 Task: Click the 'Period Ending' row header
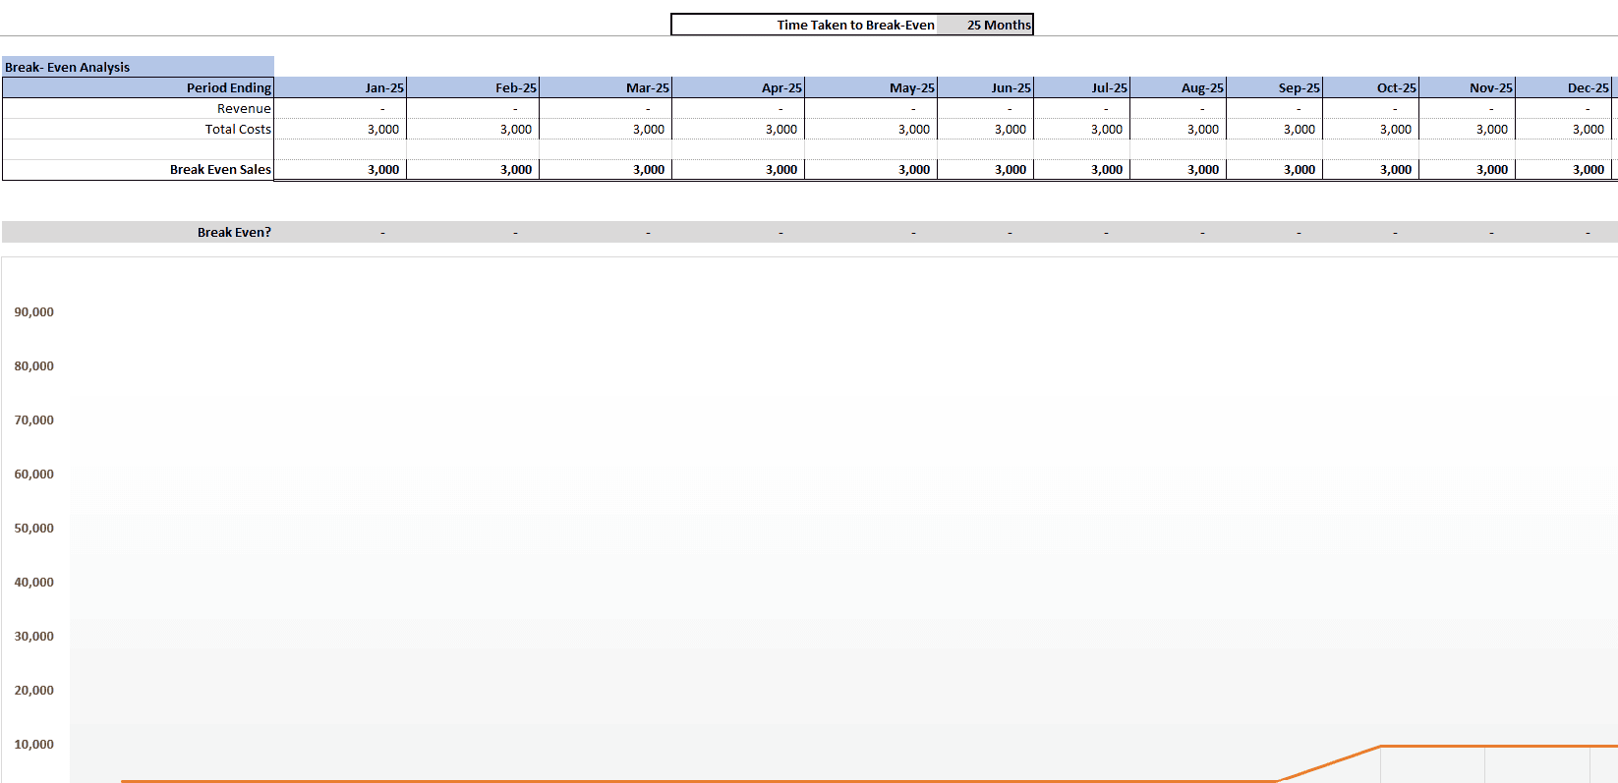(138, 87)
